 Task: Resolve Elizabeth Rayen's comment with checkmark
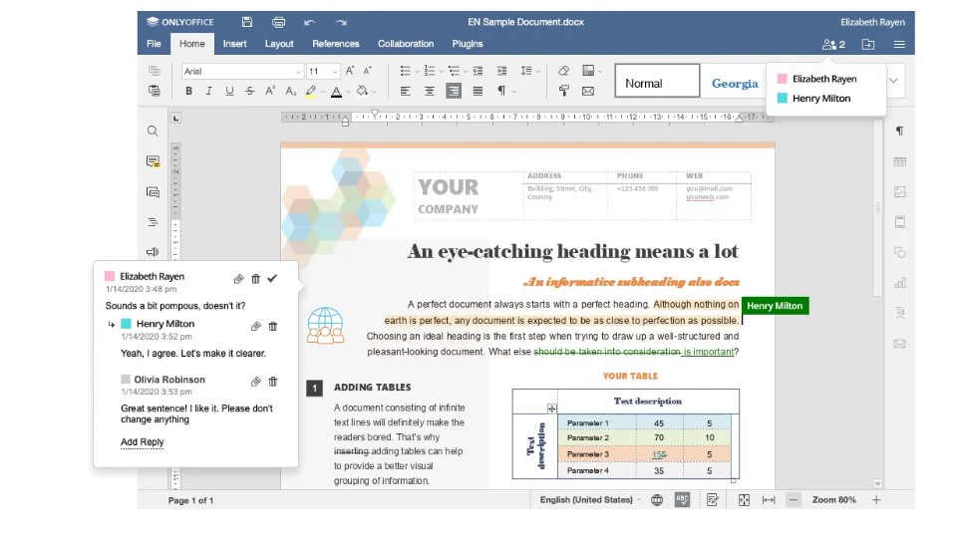(x=272, y=279)
